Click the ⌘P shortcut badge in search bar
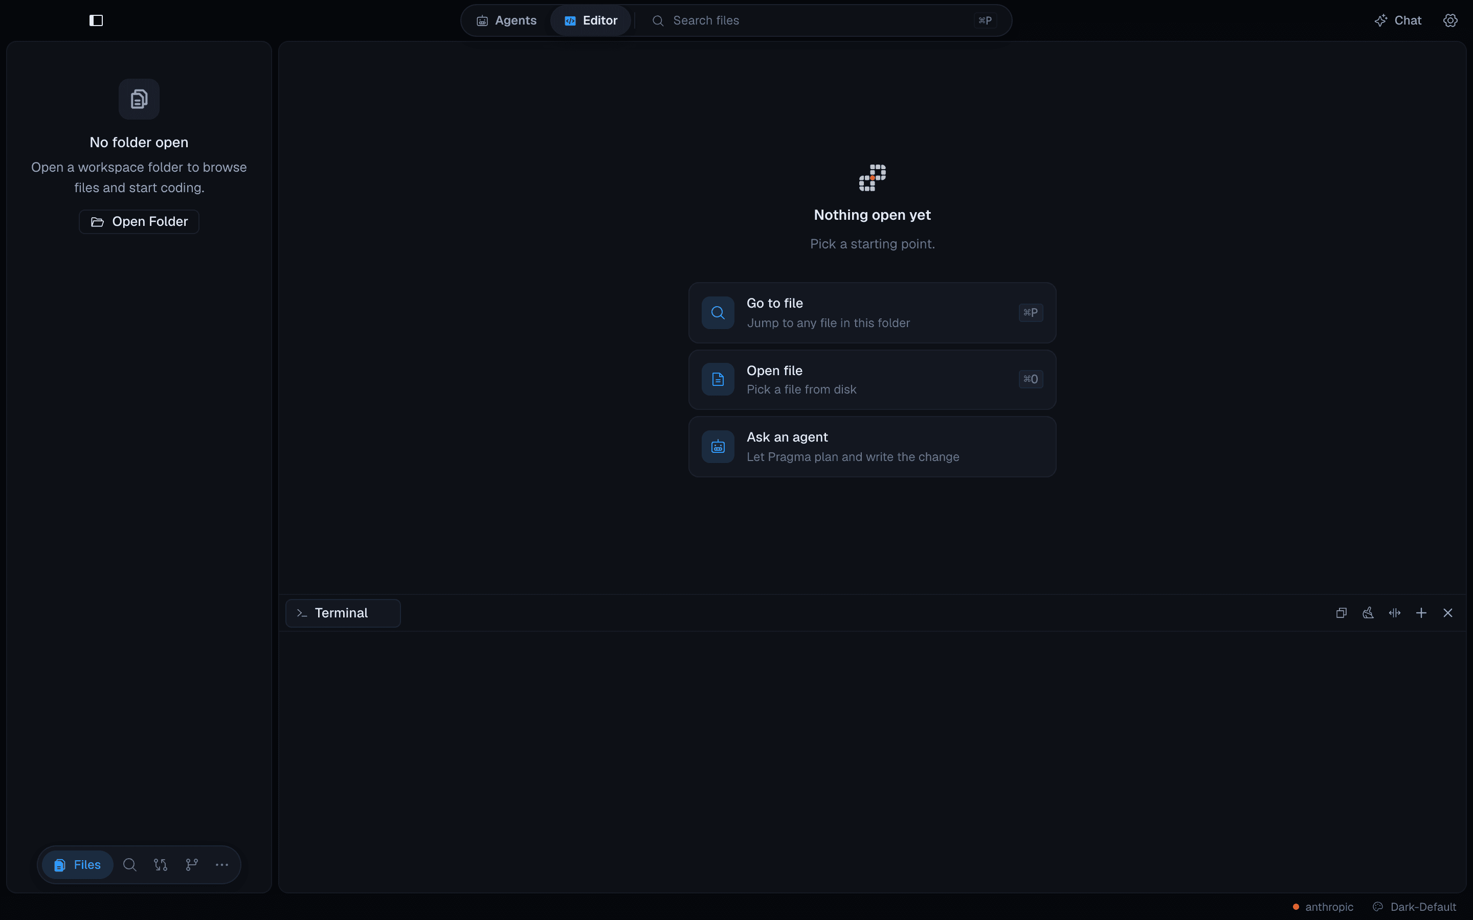Image resolution: width=1473 pixels, height=920 pixels. [985, 20]
